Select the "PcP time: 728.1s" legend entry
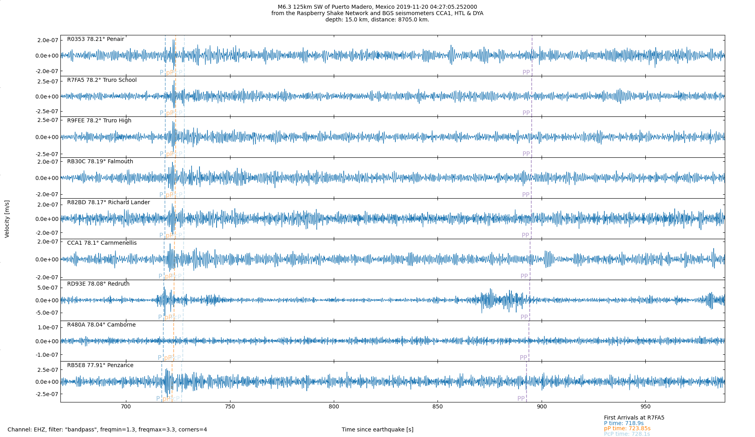Image resolution: width=755 pixels, height=437 pixels. [627, 434]
